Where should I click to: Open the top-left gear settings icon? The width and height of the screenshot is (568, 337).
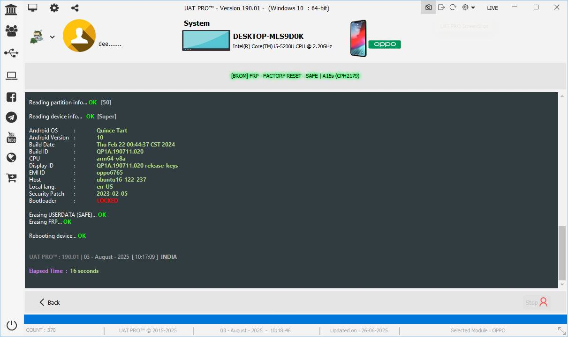(x=54, y=7)
